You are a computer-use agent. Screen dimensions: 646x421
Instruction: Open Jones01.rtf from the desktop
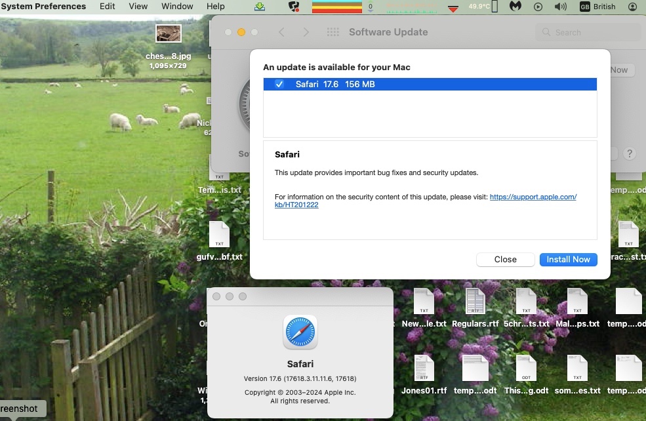424,369
